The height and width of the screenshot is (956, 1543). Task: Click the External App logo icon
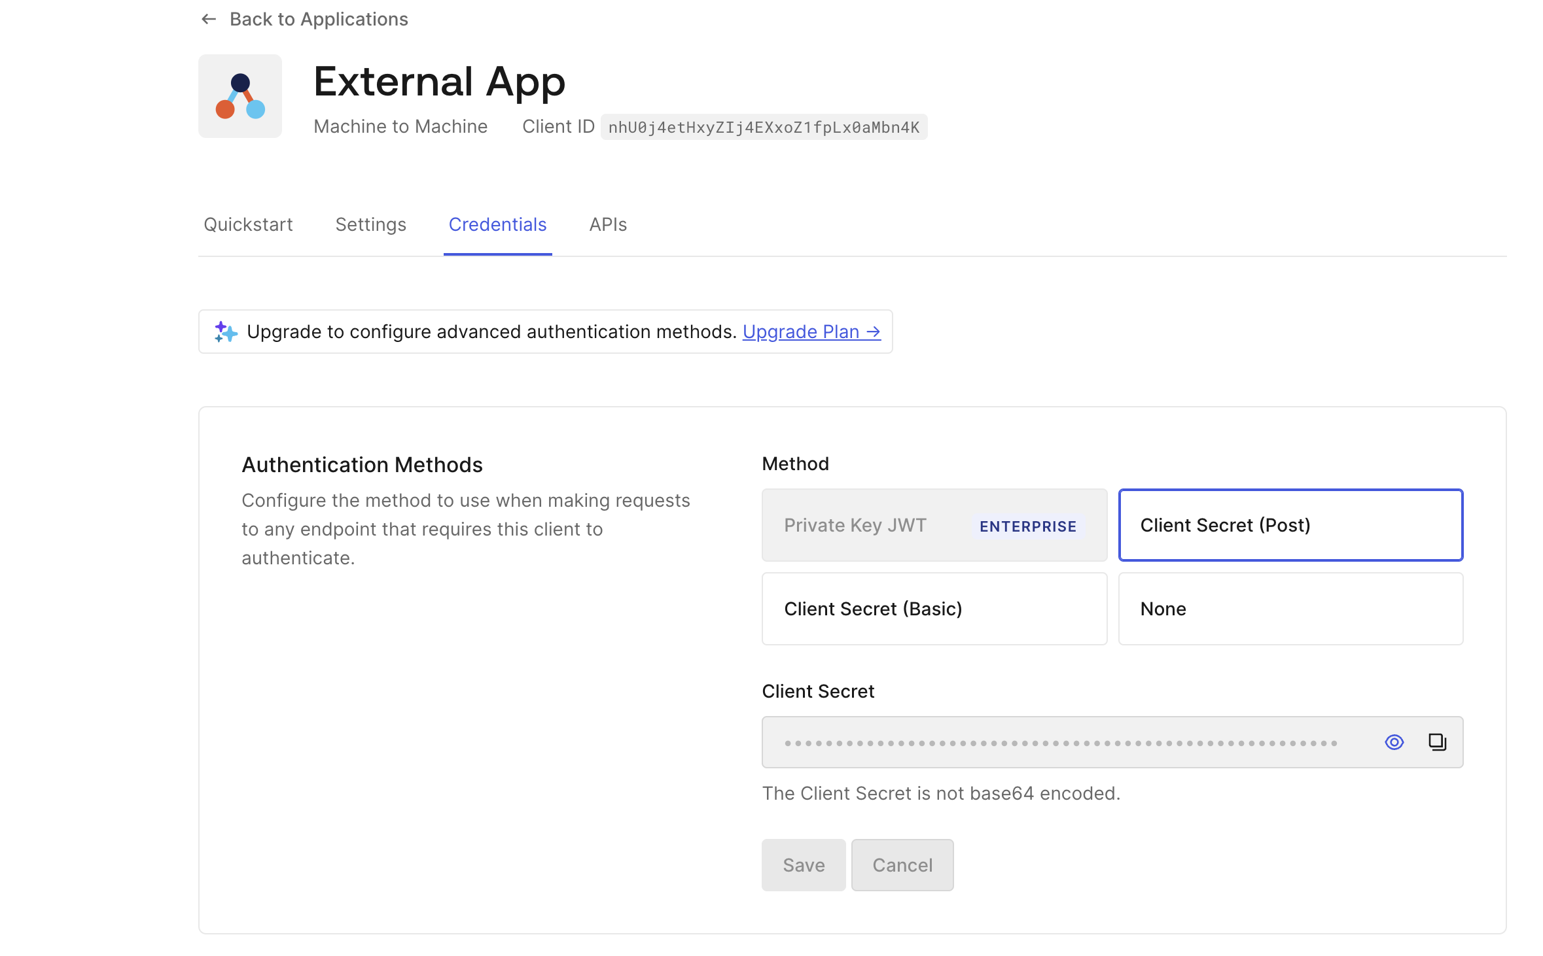pos(240,96)
